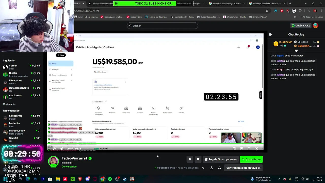The image size is (325, 183).
Task: Open the TadeoViscarra1 channel name
Action: point(74,158)
